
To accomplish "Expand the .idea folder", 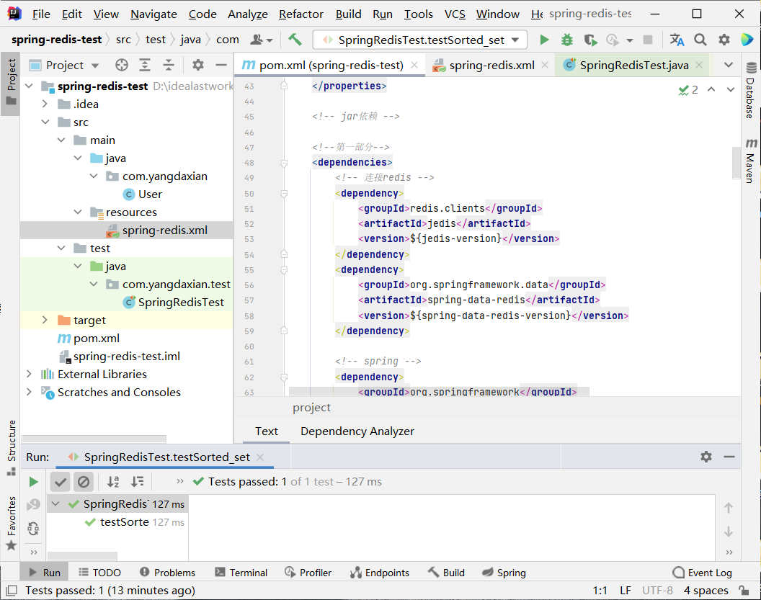I will coord(45,104).
